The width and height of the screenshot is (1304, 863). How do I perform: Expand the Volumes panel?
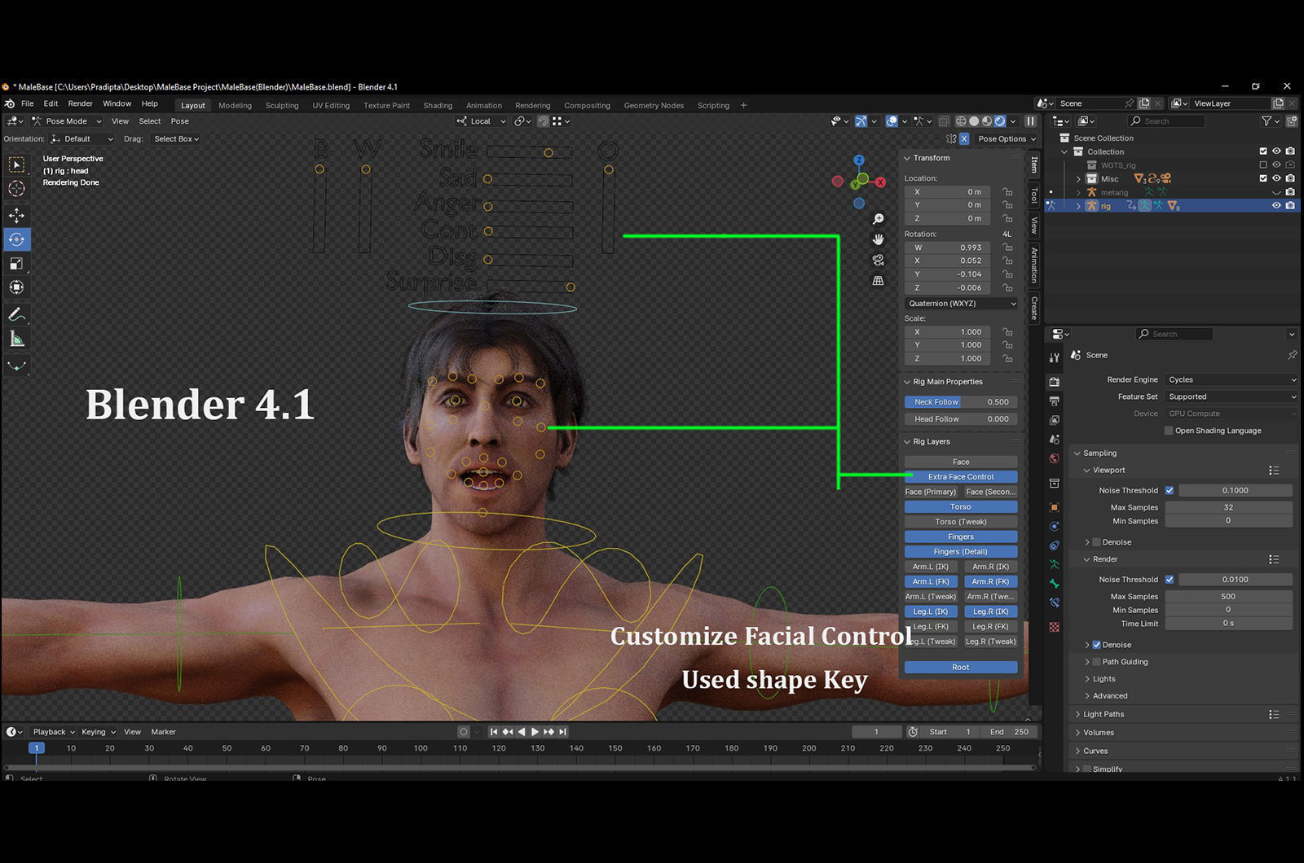[1099, 733]
